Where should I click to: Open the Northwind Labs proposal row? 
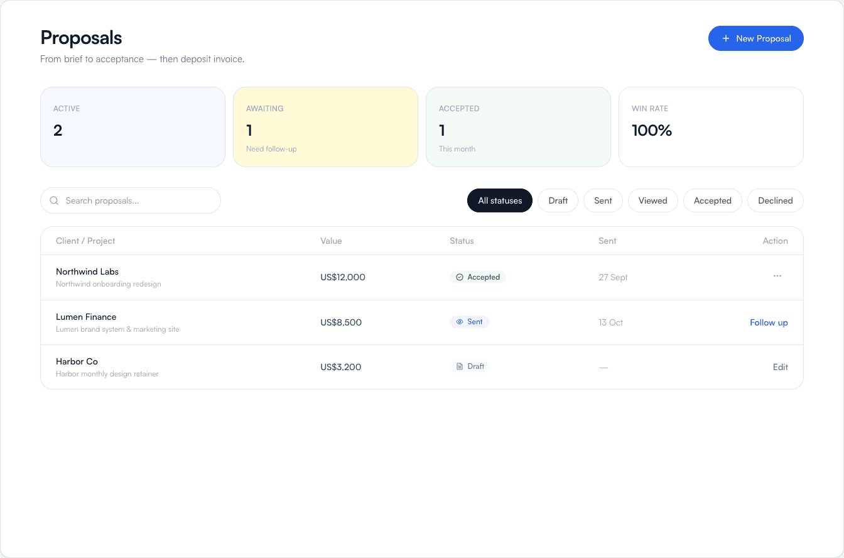[x=422, y=277]
